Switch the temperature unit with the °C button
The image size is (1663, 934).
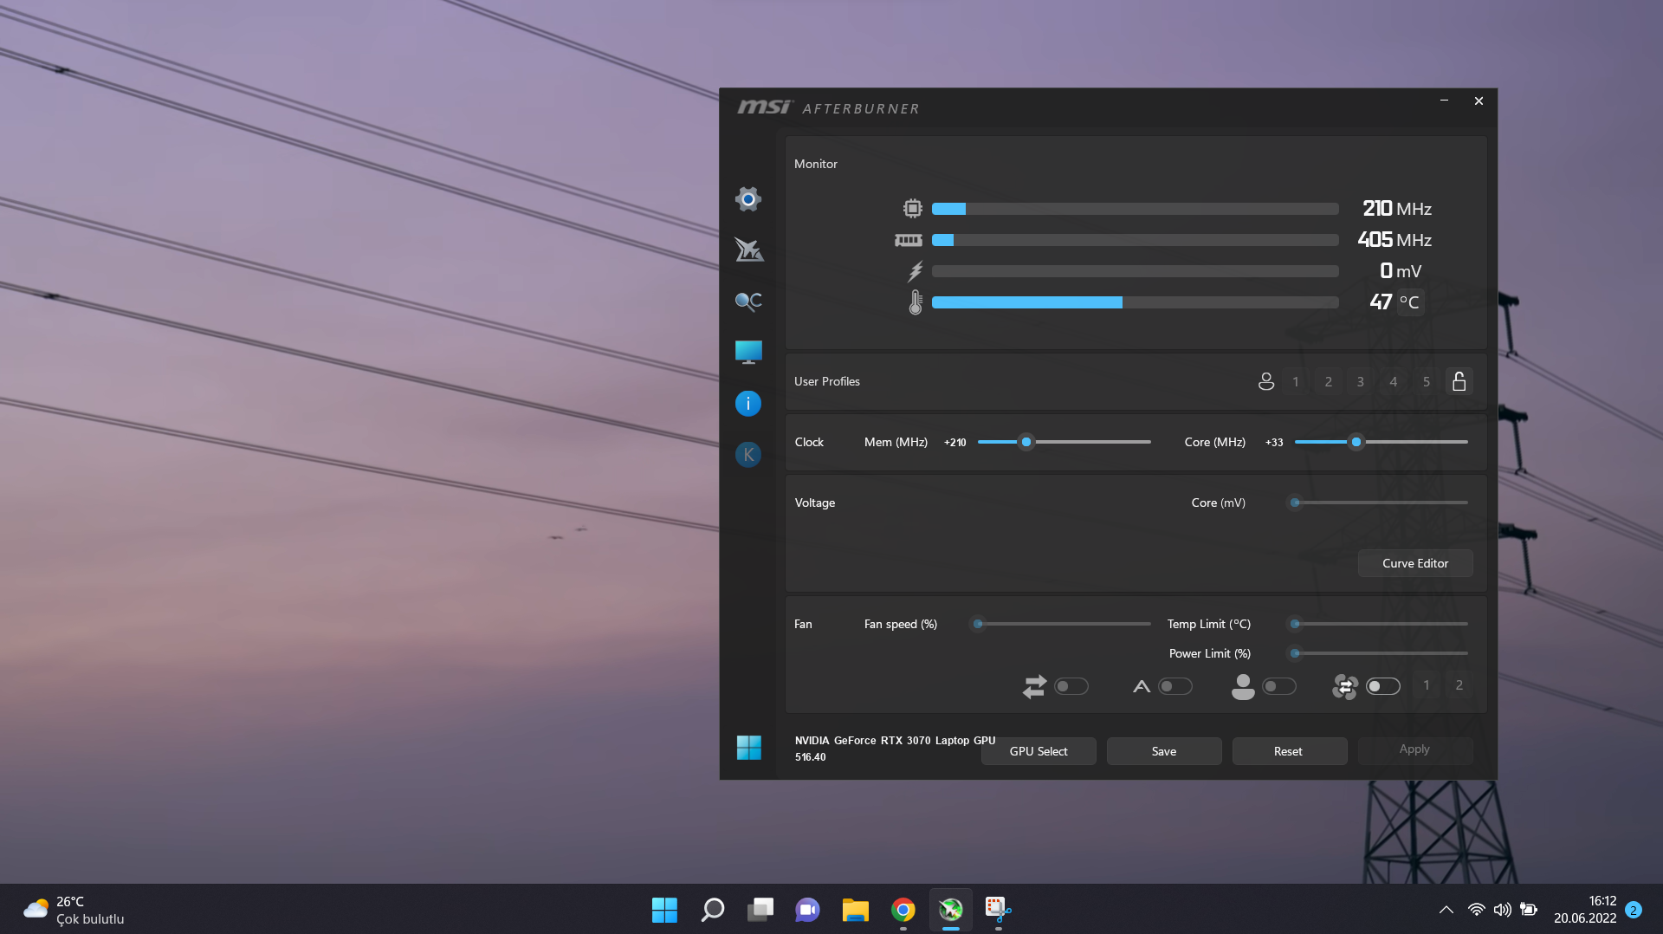point(1410,302)
